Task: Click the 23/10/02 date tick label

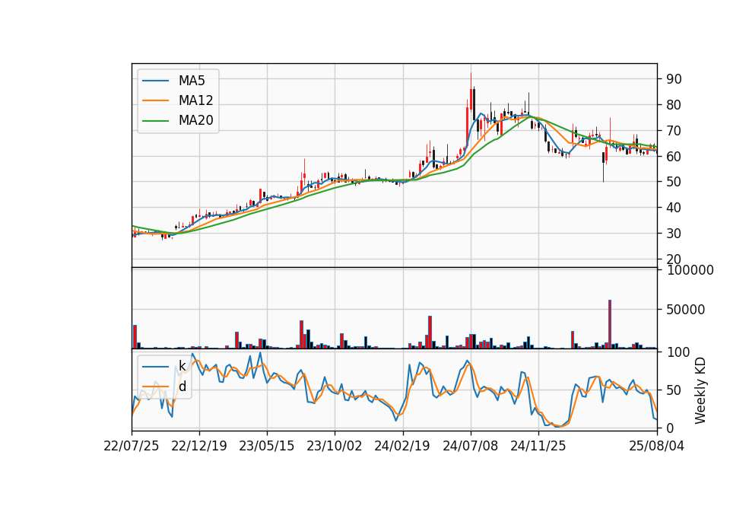Action: click(335, 446)
